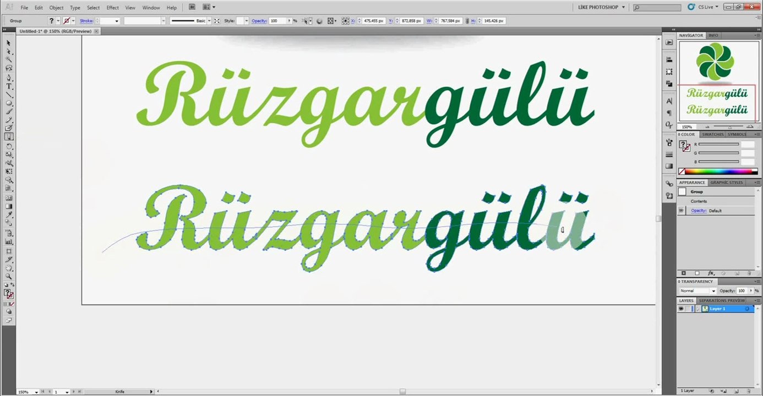Open the LIKE PHOTOSHOP workspace switcher
This screenshot has width=763, height=396.
click(601, 7)
